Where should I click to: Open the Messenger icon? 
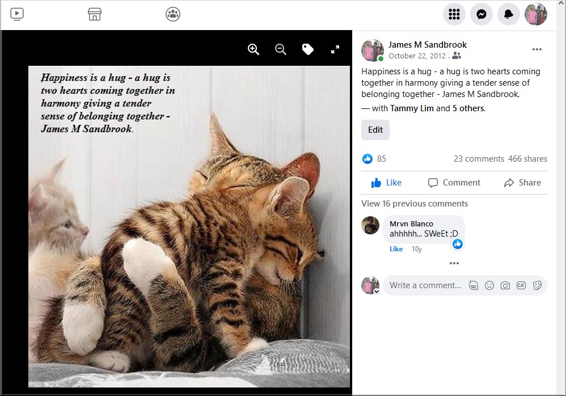[481, 15]
